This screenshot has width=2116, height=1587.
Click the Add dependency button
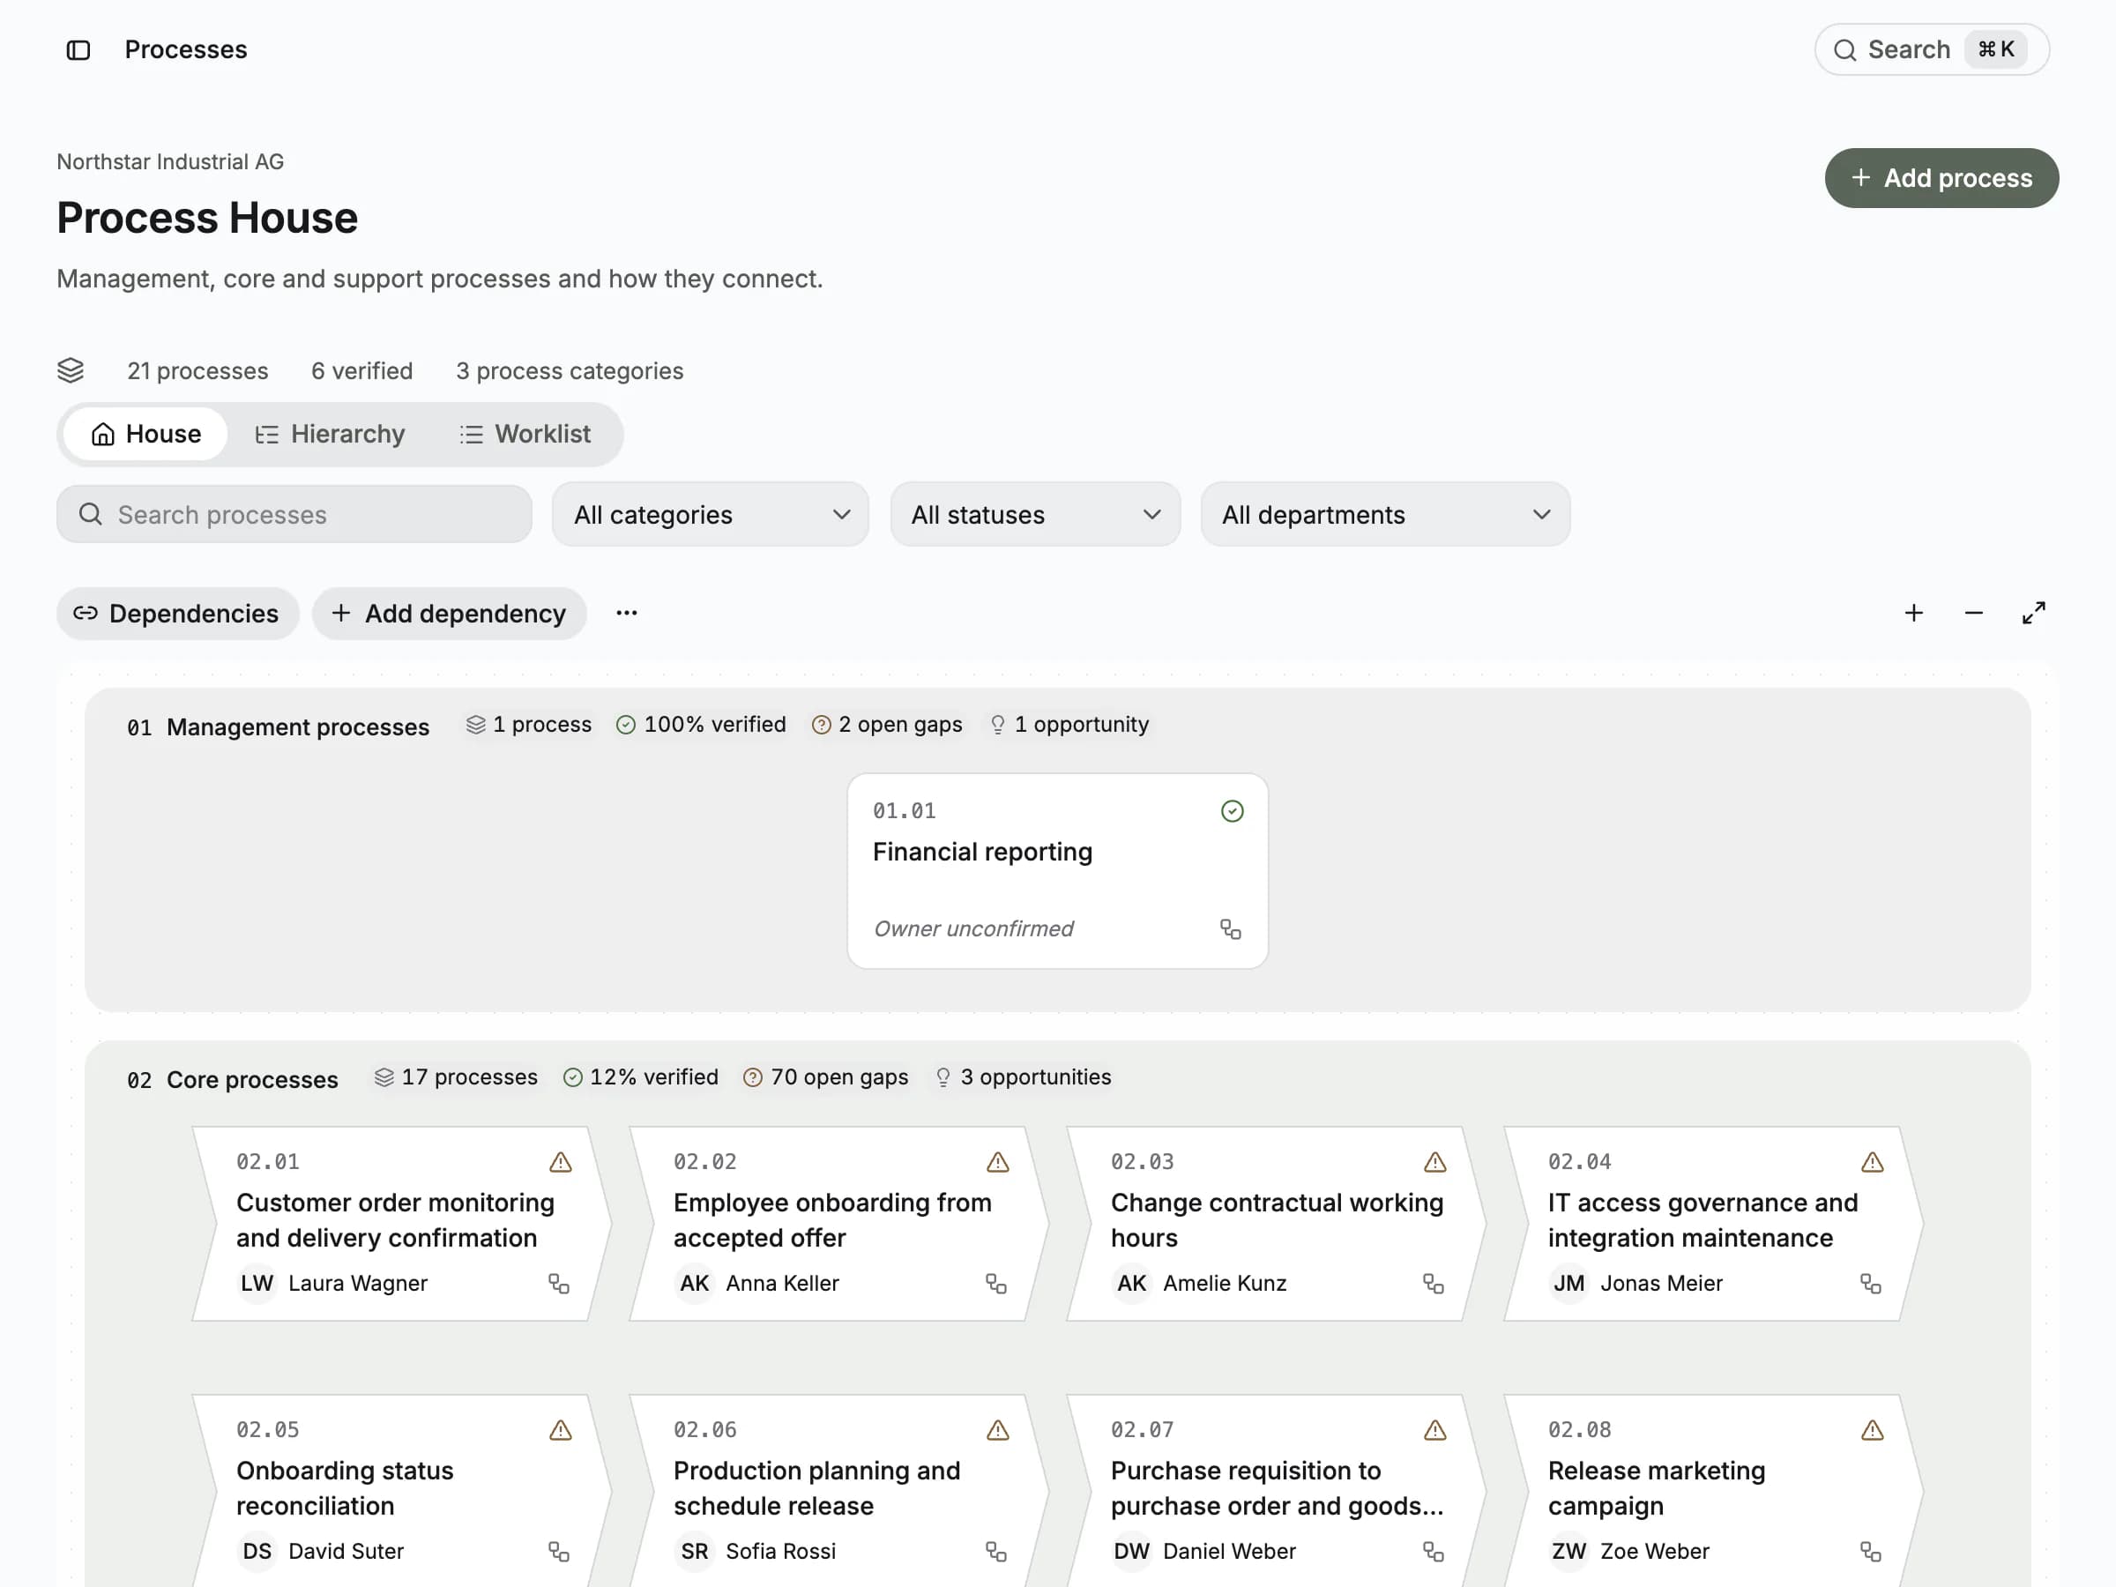pos(449,613)
